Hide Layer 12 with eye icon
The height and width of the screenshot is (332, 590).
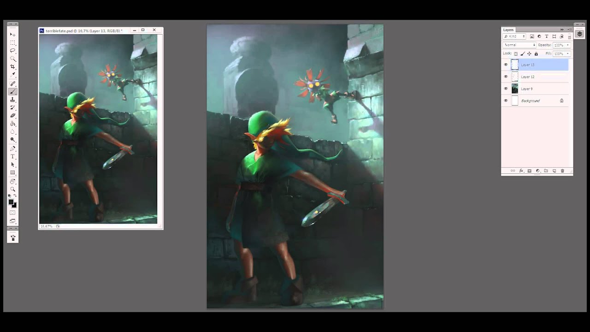[x=506, y=77]
